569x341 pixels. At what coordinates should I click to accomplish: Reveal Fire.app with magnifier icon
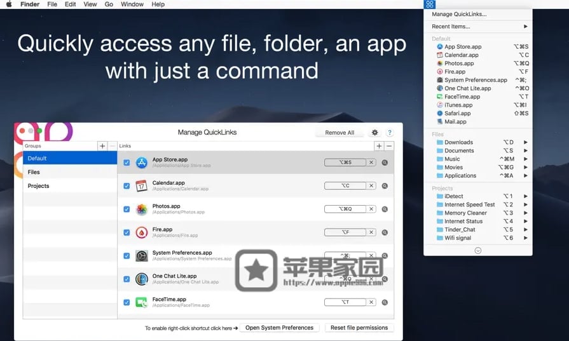coord(385,232)
